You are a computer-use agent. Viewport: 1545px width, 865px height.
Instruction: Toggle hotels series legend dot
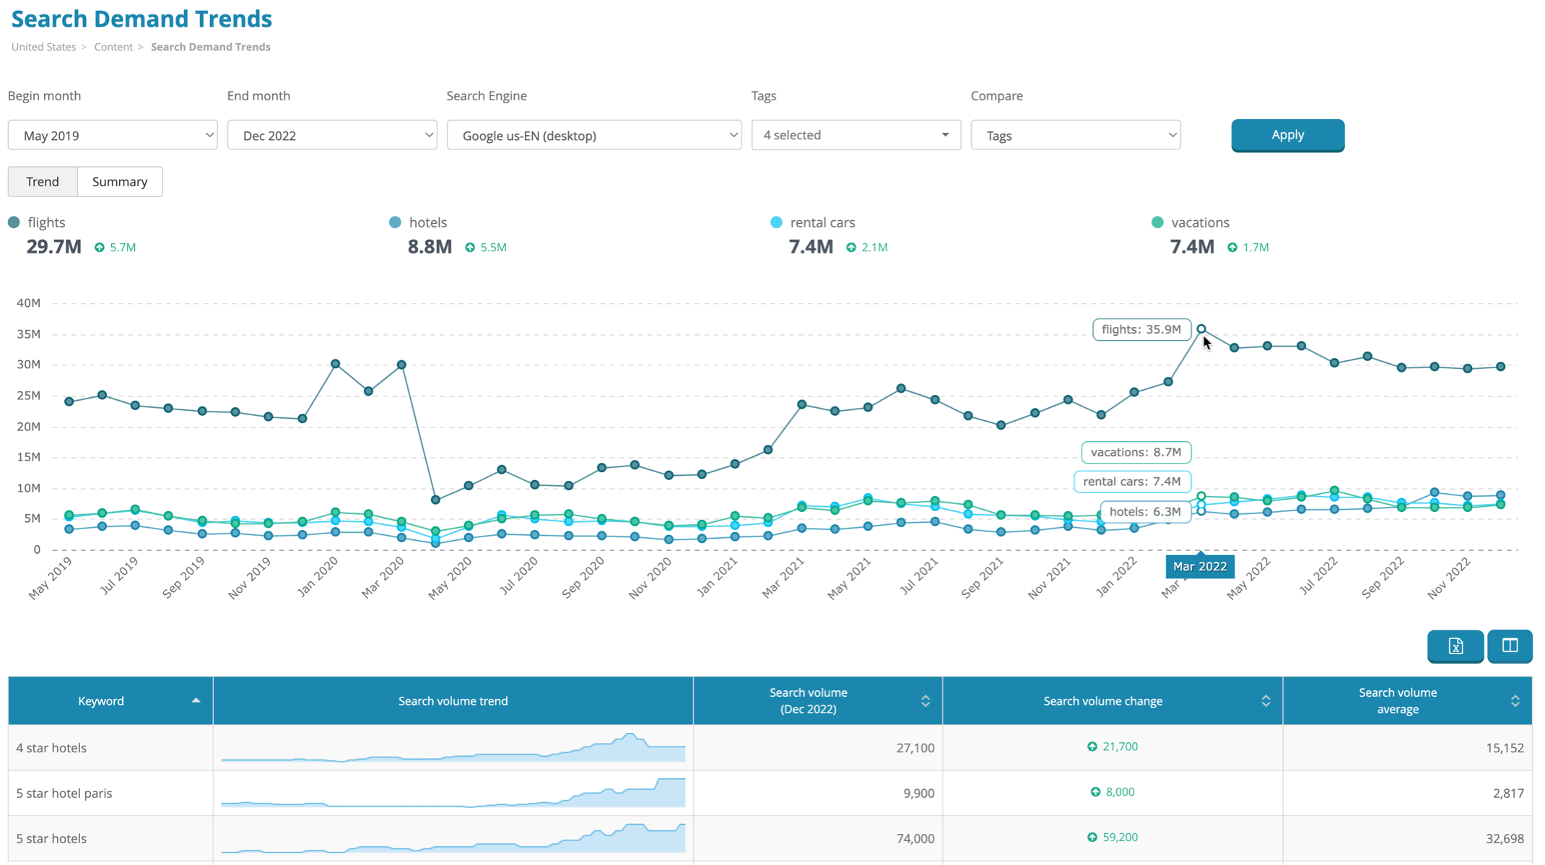[395, 222]
